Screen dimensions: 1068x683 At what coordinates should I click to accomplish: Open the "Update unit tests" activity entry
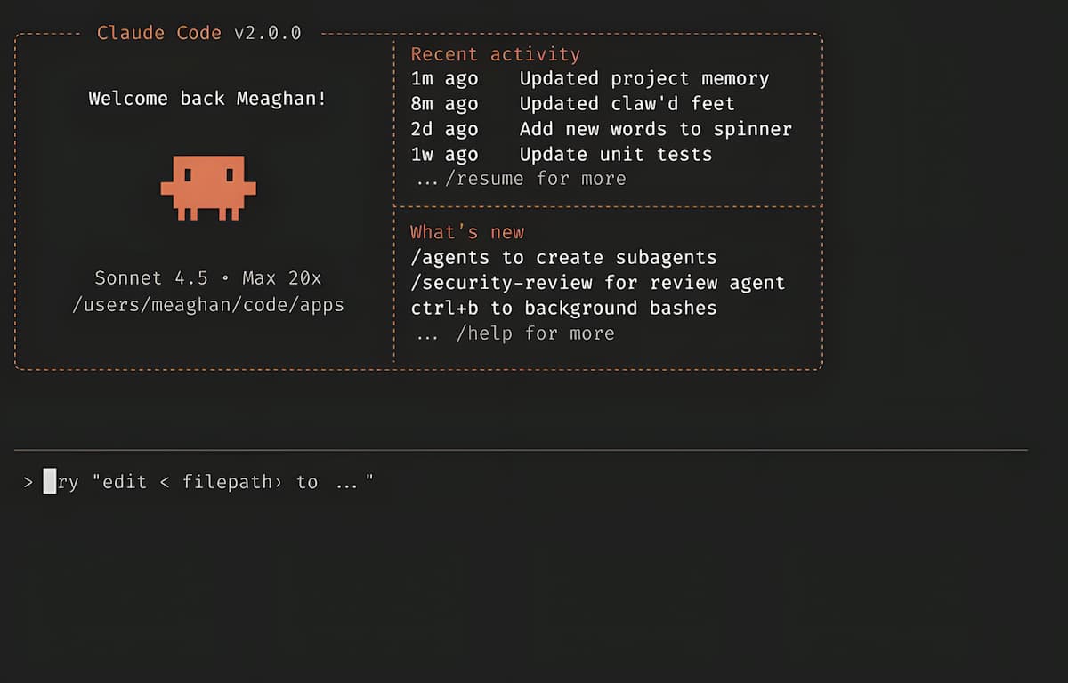[x=615, y=154]
